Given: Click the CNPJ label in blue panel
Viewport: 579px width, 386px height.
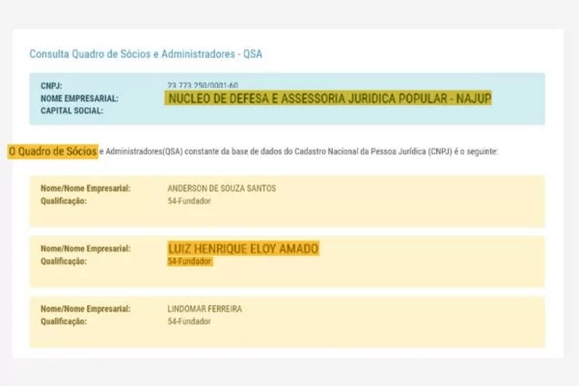Looking at the screenshot, I should coord(53,86).
